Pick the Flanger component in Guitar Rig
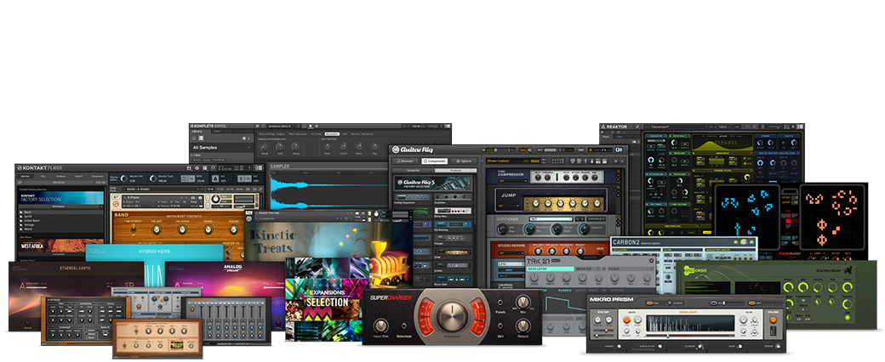This screenshot has height=362, width=885. tap(453, 240)
